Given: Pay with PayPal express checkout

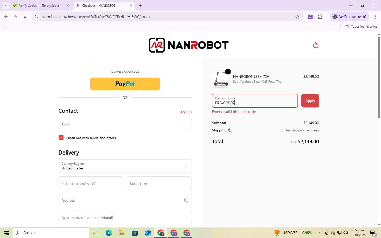Looking at the screenshot, I should tap(125, 84).
